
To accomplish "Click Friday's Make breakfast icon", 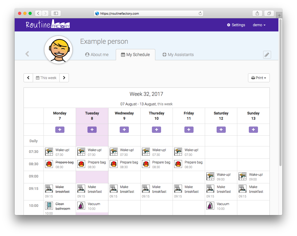I will point(178,189).
